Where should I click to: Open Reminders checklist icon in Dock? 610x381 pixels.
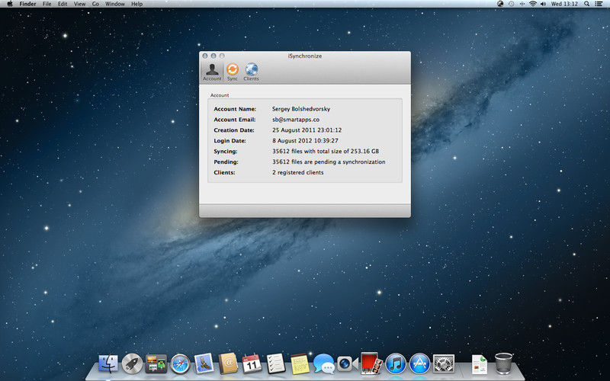click(276, 363)
